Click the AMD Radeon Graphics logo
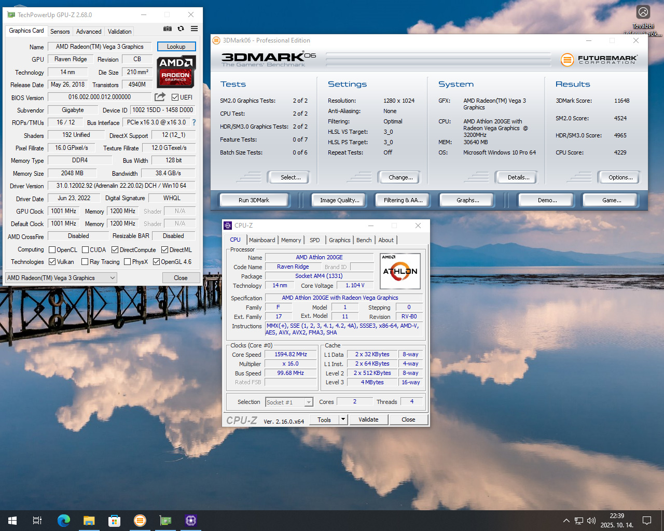Viewport: 664px width, 531px height. click(176, 72)
